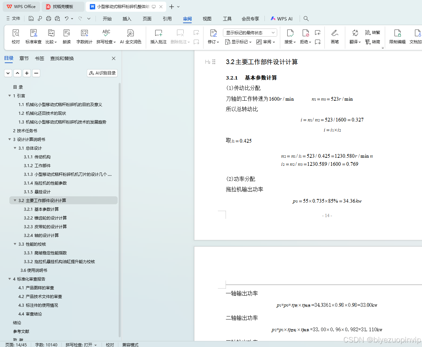The image size is (422, 347).
Task: Click 限制编辑 restrict editing
Action: click(397, 37)
